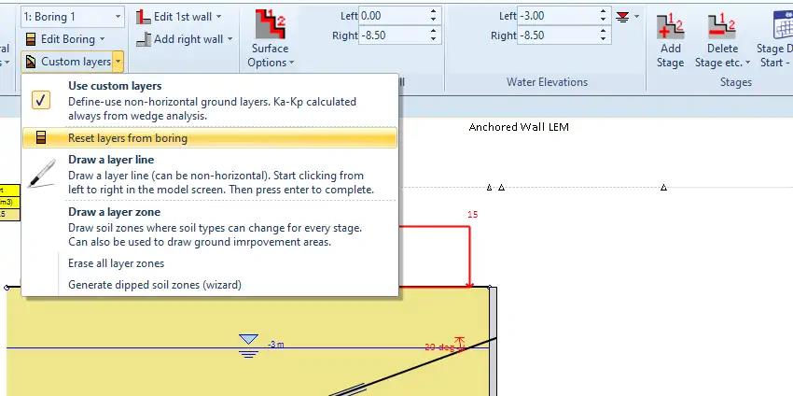This screenshot has height=396, width=793.
Task: Click the Anchored Wall LEM title text
Action: point(519,127)
